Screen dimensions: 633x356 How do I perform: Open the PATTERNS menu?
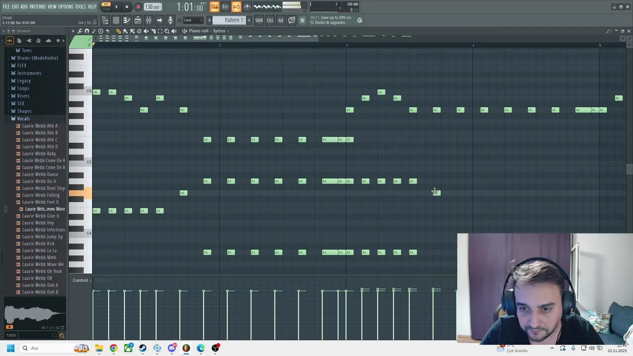coord(38,7)
